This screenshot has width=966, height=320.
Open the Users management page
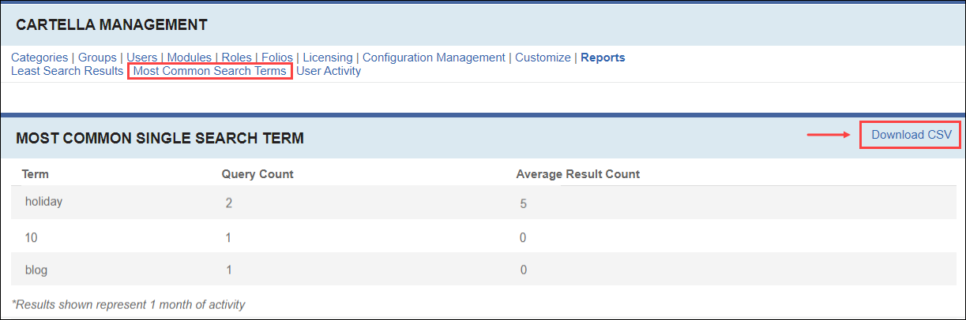142,58
